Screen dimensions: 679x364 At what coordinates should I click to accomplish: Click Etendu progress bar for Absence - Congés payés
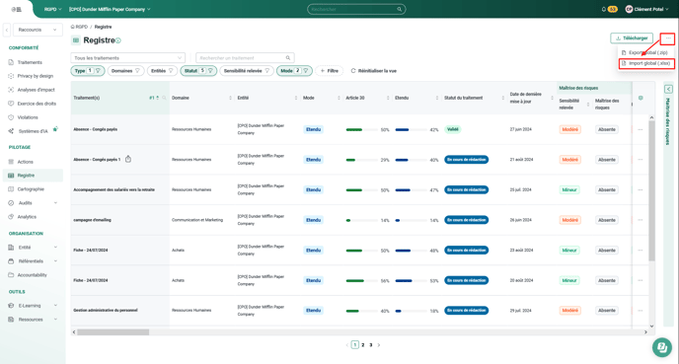point(411,129)
